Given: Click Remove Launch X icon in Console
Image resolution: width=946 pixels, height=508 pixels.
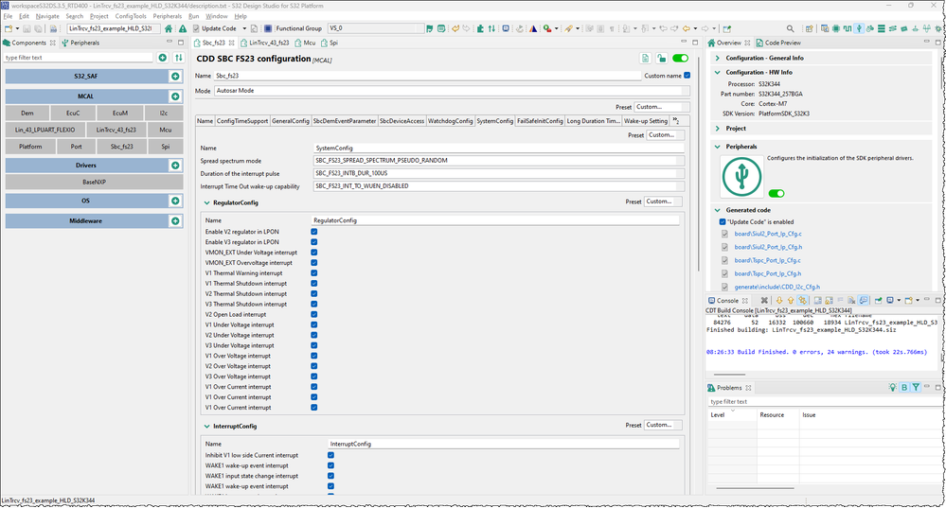Looking at the screenshot, I should tap(764, 300).
